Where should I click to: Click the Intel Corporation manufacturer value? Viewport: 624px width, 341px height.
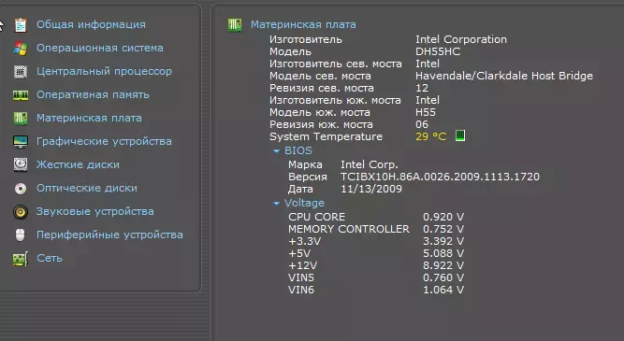461,39
